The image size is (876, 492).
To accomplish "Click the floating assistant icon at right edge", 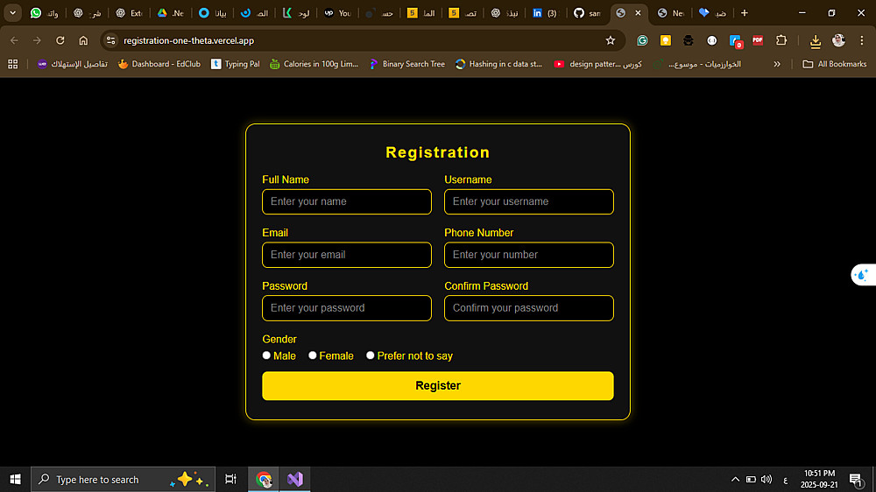I will click(863, 275).
